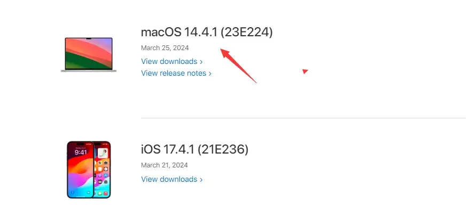The width and height of the screenshot is (468, 217).
Task: Click the MacBook laptop image
Action: click(x=89, y=54)
